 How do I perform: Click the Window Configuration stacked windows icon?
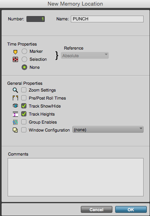15,130
